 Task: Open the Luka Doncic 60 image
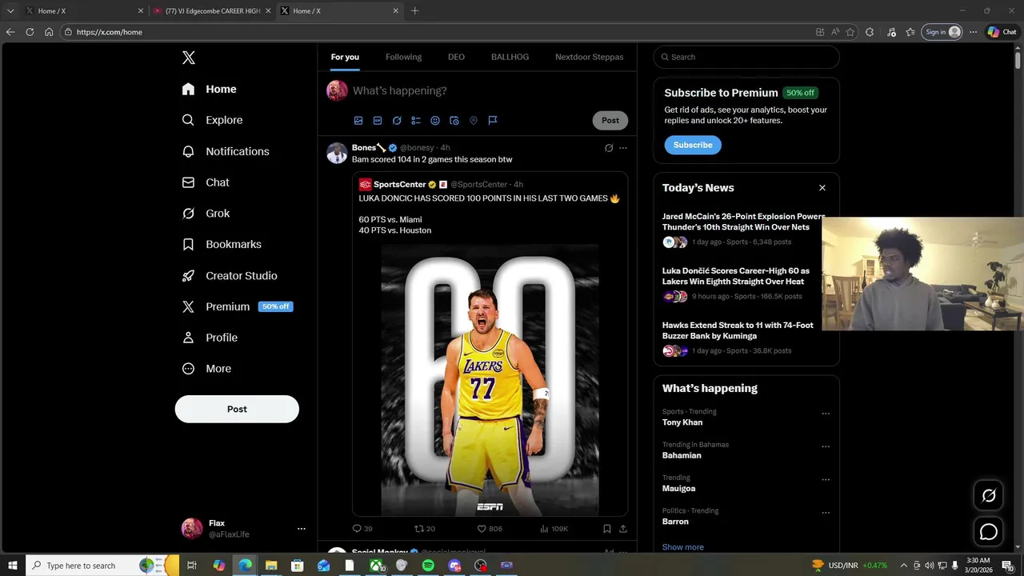tap(490, 379)
